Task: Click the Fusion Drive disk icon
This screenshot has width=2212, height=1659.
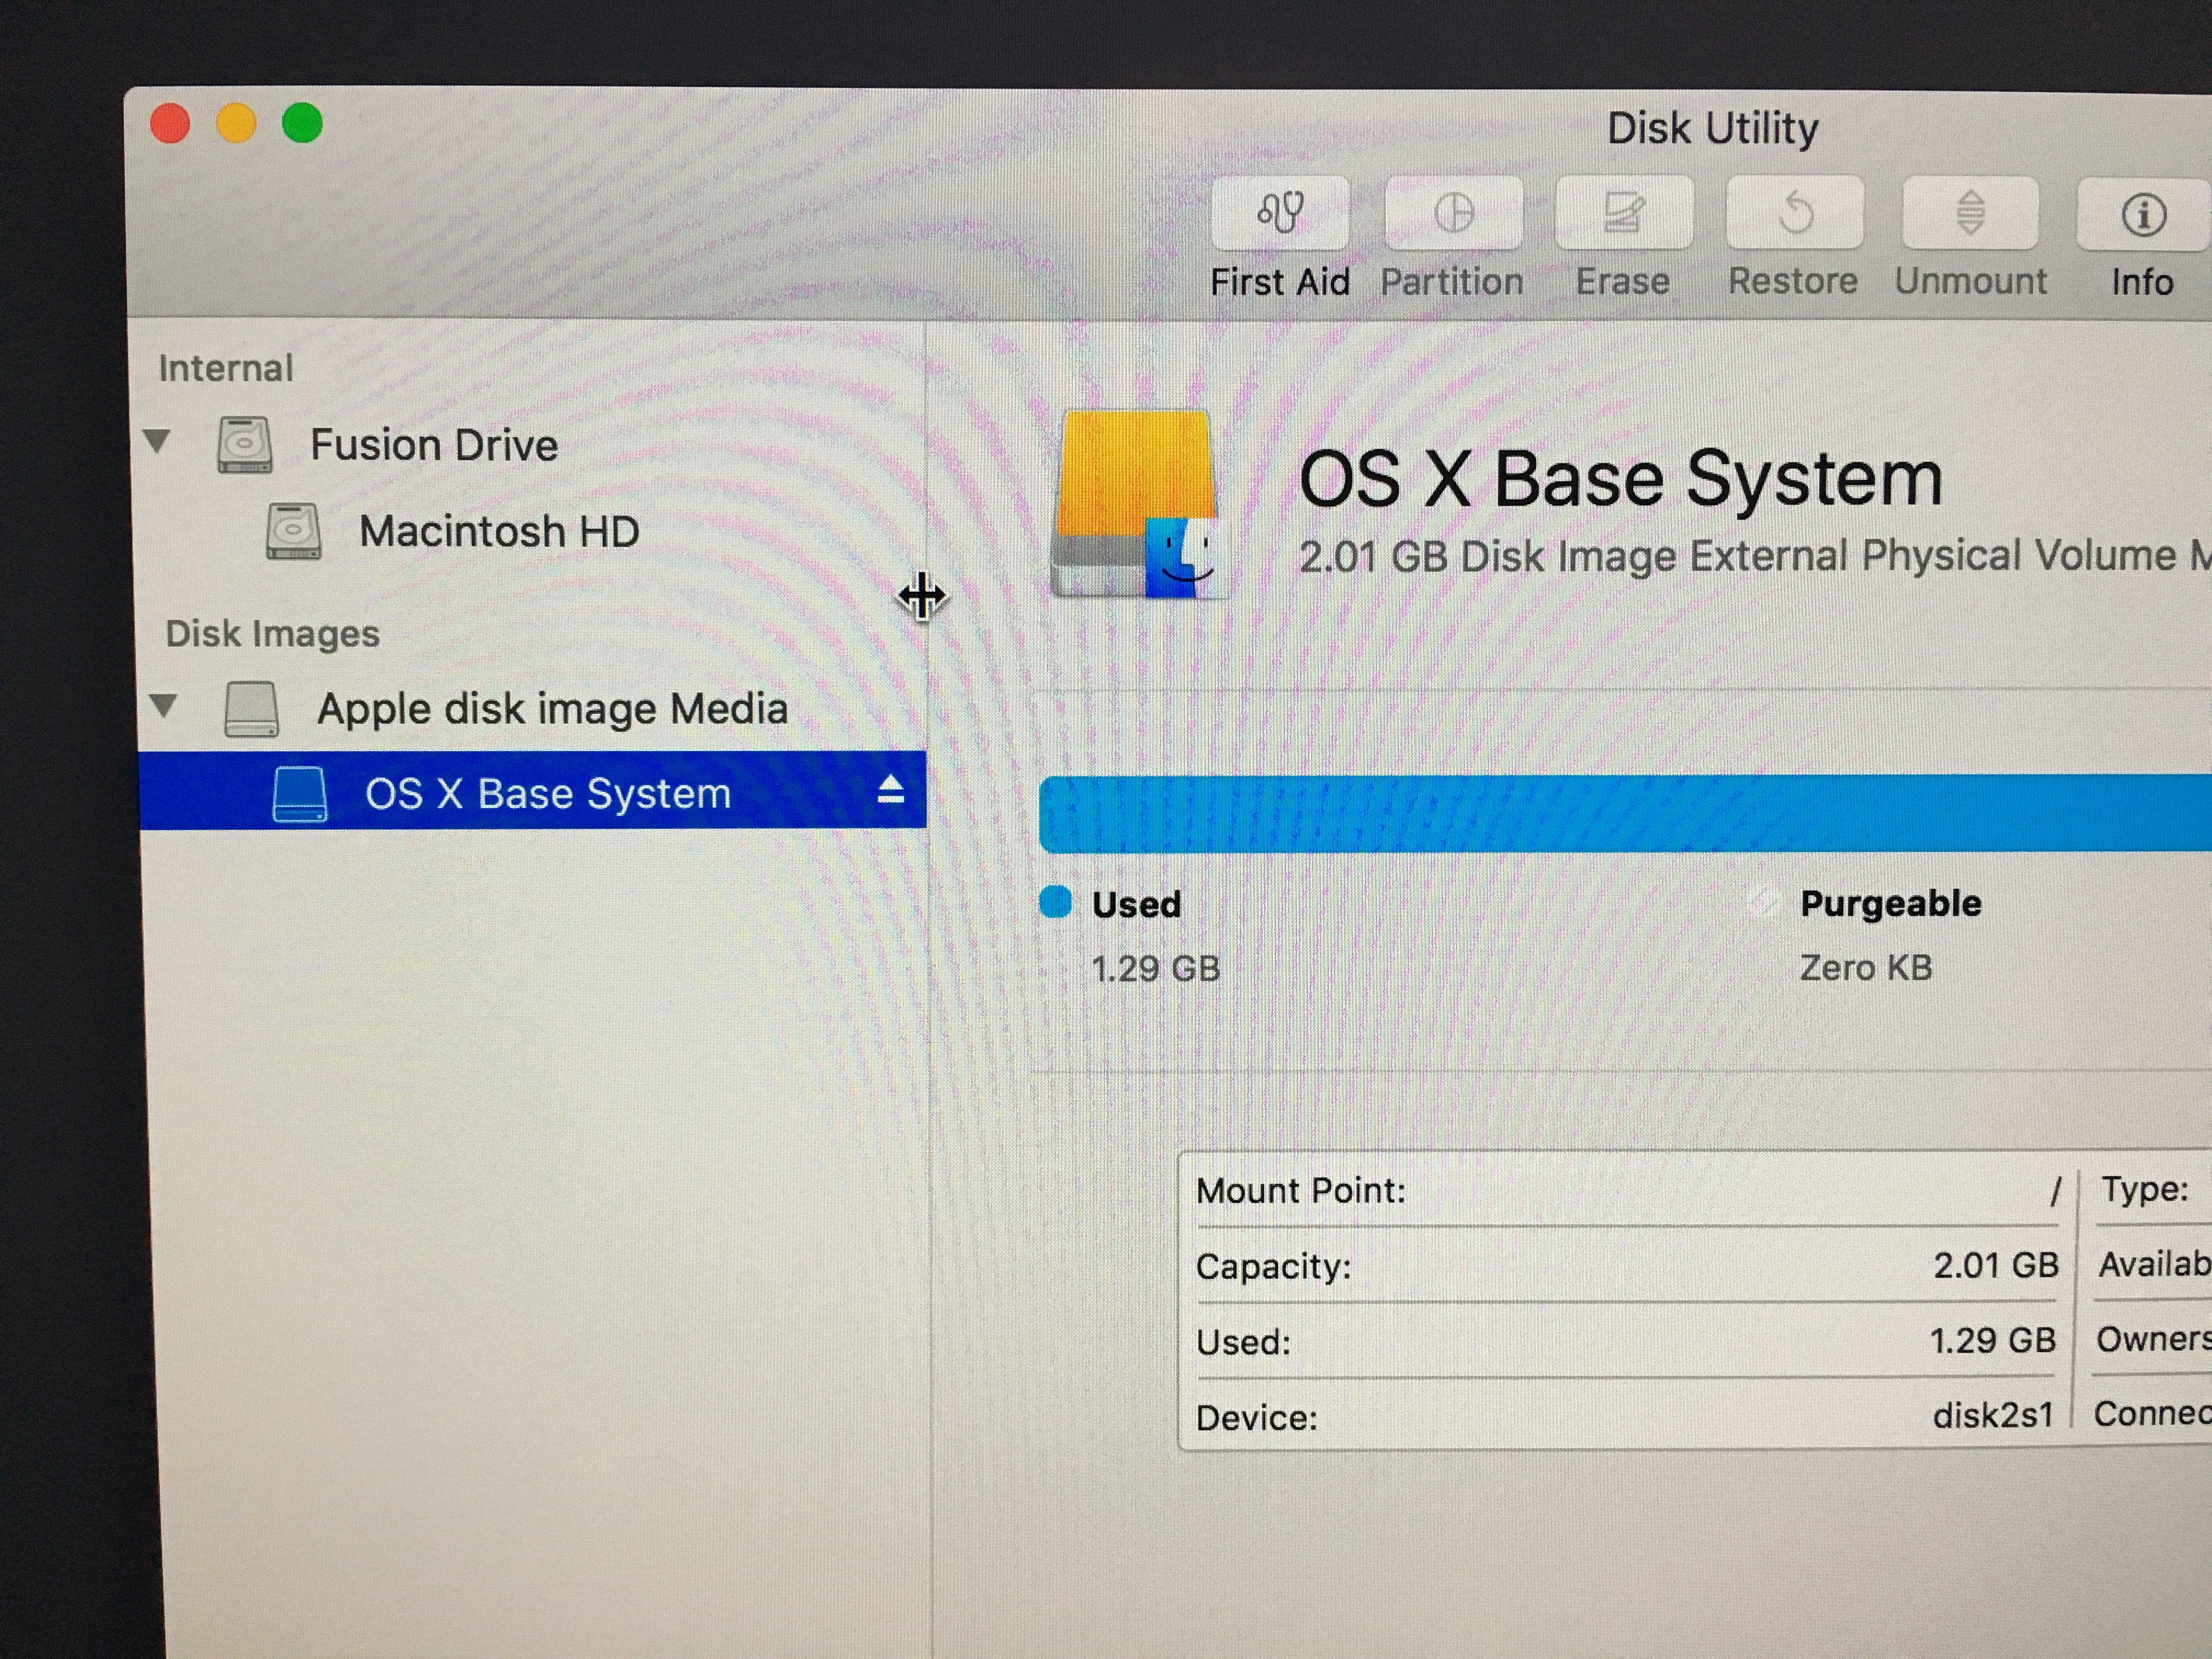Action: click(245, 445)
